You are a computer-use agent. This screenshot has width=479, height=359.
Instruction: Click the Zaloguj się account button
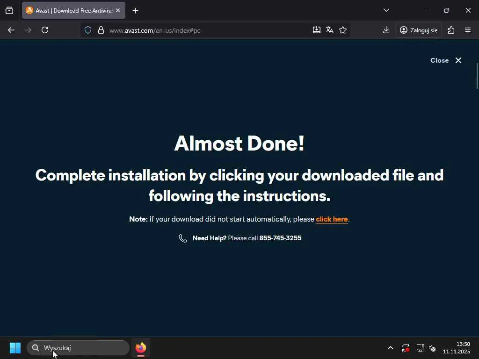[419, 30]
